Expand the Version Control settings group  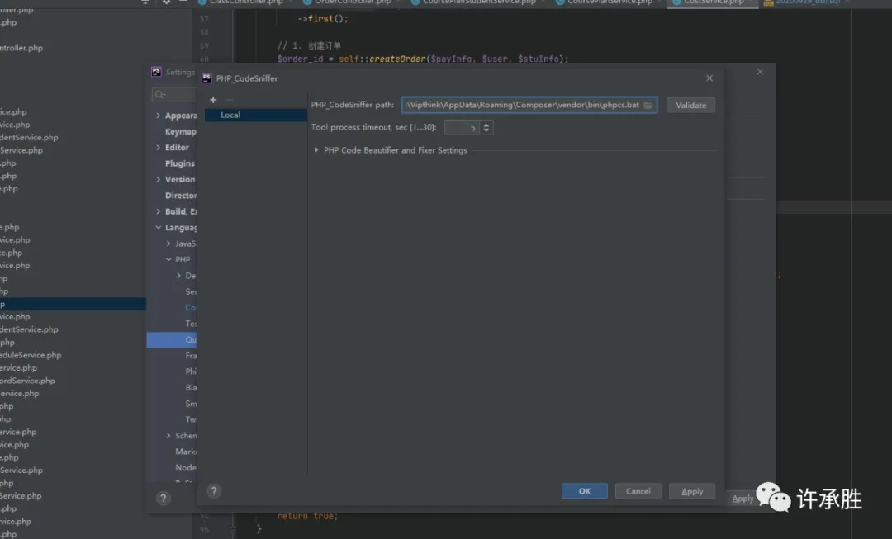point(158,179)
